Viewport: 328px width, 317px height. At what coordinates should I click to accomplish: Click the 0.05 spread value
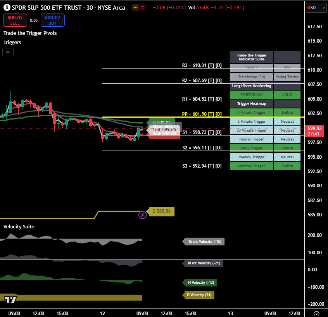pos(34,21)
